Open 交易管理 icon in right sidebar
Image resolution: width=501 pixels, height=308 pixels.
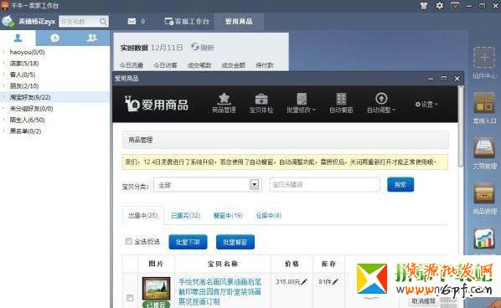coord(484,148)
